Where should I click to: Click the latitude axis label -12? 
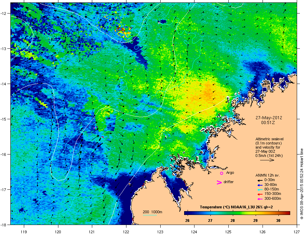(3, 13)
